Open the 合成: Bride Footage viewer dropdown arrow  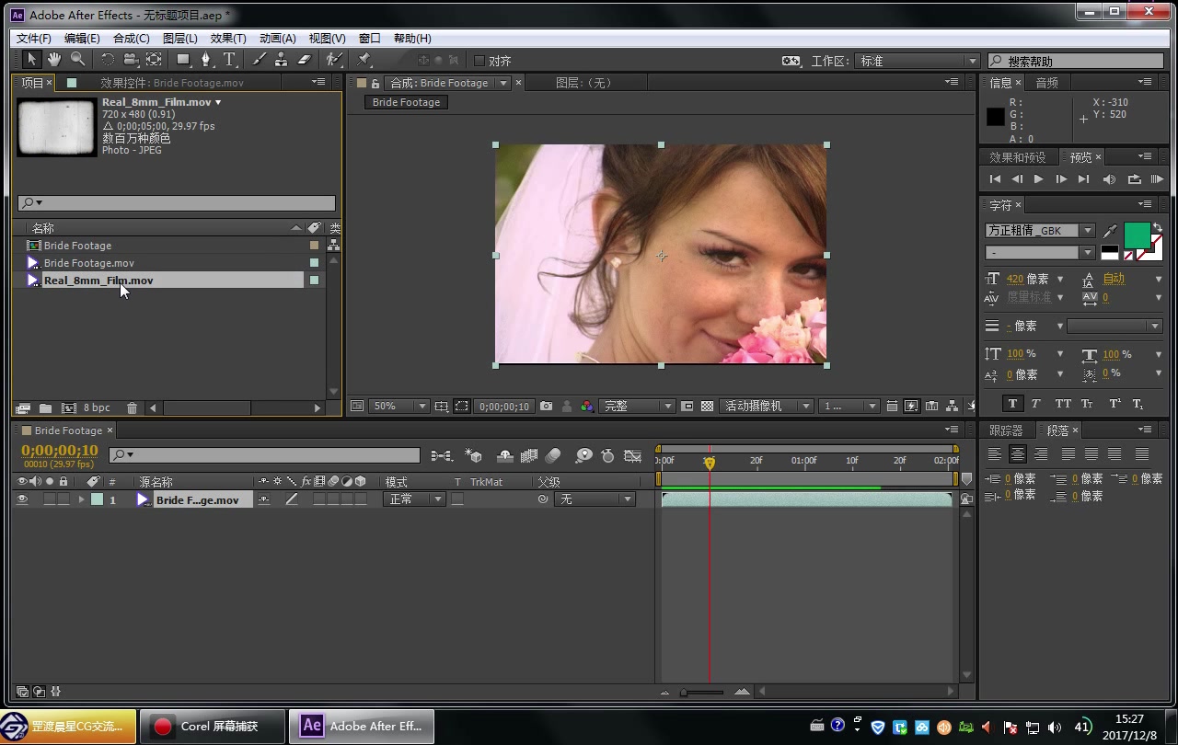(x=503, y=83)
